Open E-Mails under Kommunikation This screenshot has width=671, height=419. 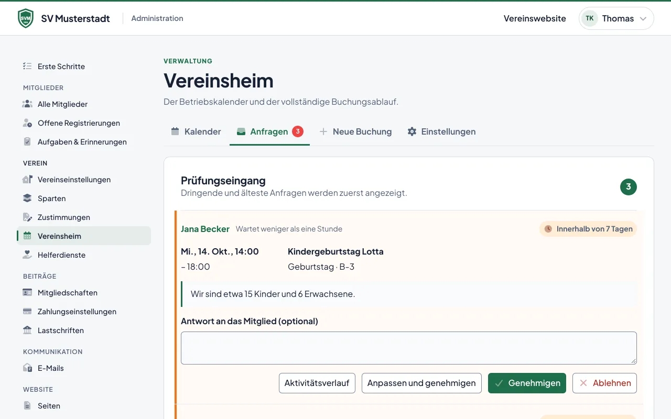(84, 368)
